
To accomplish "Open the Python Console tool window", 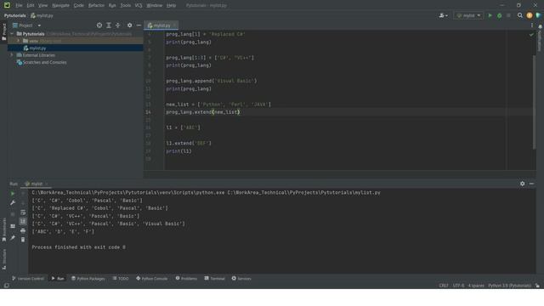I will (151, 279).
